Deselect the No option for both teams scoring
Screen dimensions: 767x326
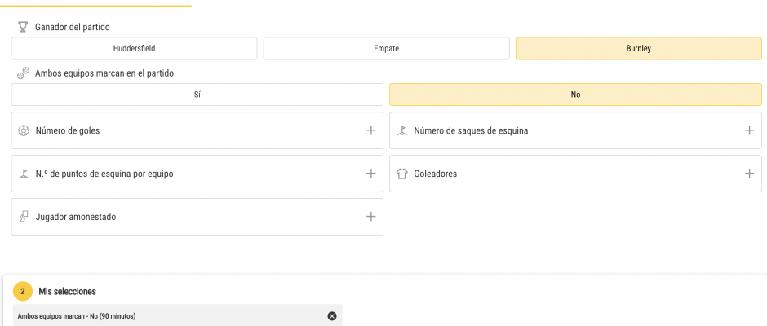576,95
